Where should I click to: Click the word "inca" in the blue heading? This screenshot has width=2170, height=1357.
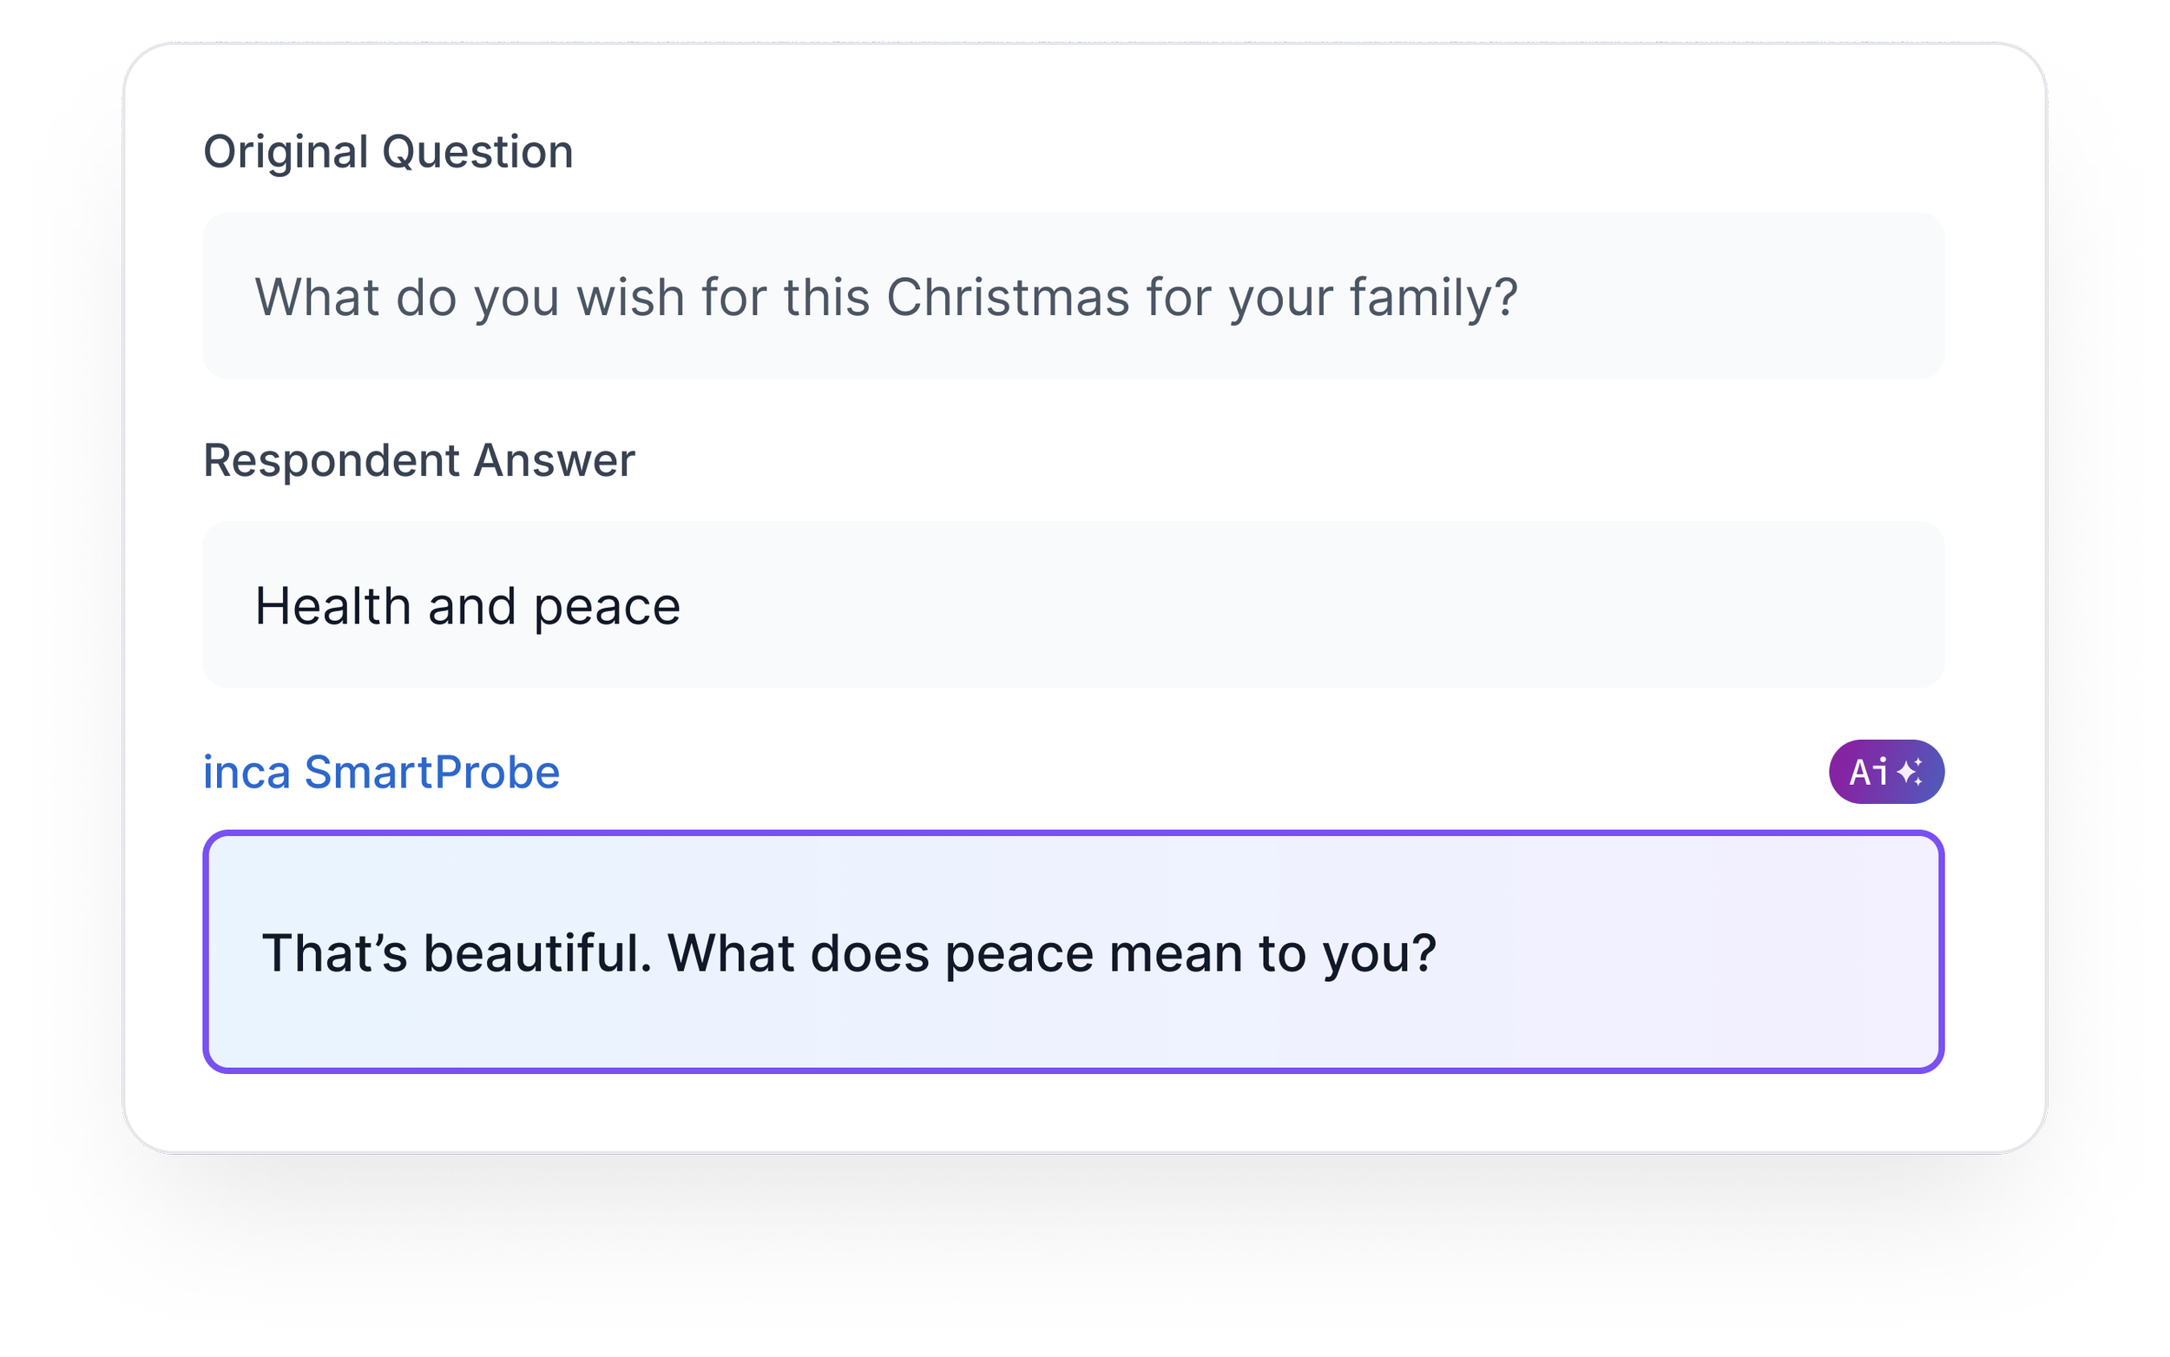pyautogui.click(x=247, y=773)
